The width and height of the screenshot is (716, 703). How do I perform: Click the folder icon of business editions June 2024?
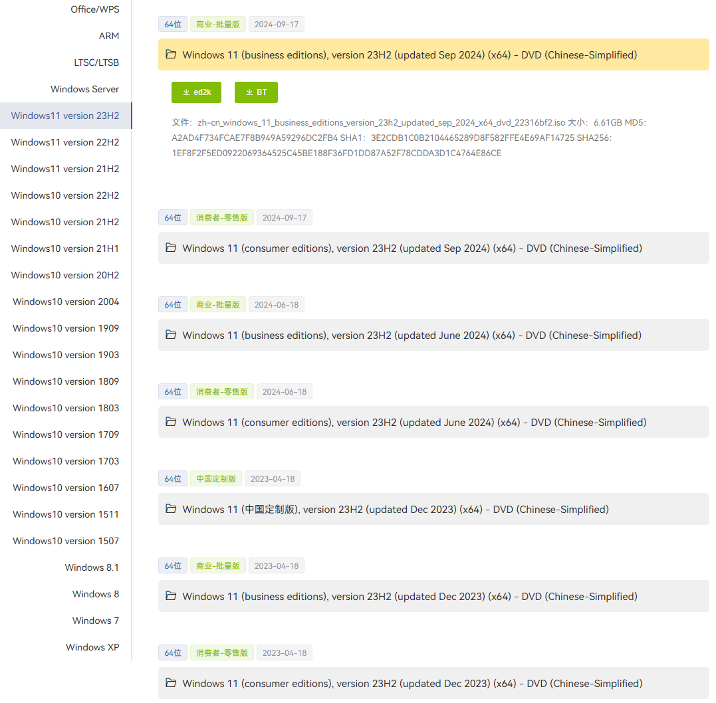171,335
